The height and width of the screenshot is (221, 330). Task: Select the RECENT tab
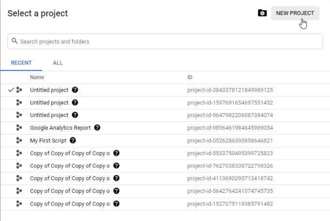click(21, 63)
